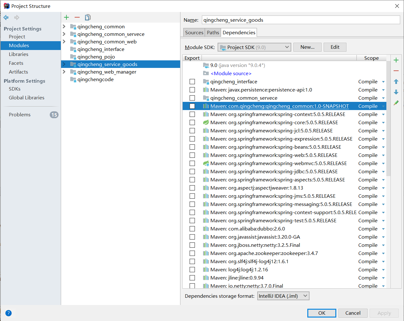The height and width of the screenshot is (321, 404).
Task: Click the IntelliJ IDEA title bar icon
Action: pyautogui.click(x=6, y=6)
